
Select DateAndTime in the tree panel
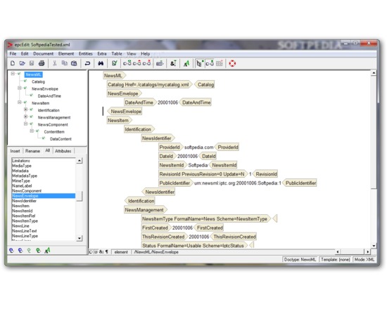(49, 96)
